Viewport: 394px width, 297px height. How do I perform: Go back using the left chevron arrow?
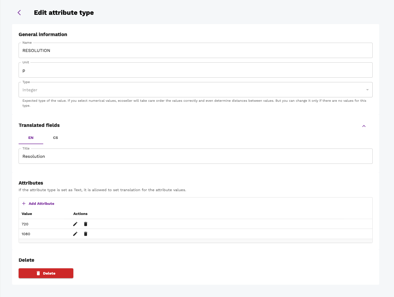(x=19, y=13)
